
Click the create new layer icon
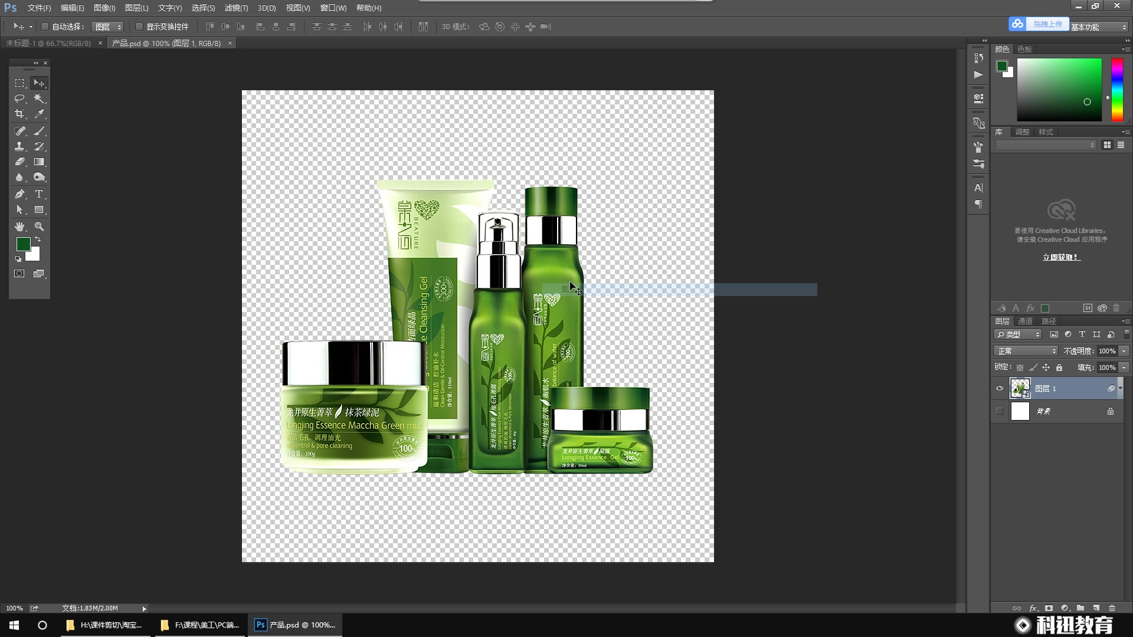1096,608
